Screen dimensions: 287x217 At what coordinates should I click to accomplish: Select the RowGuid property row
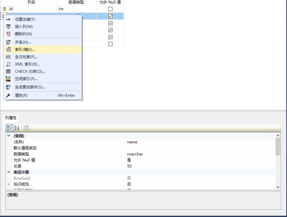coord(140,178)
